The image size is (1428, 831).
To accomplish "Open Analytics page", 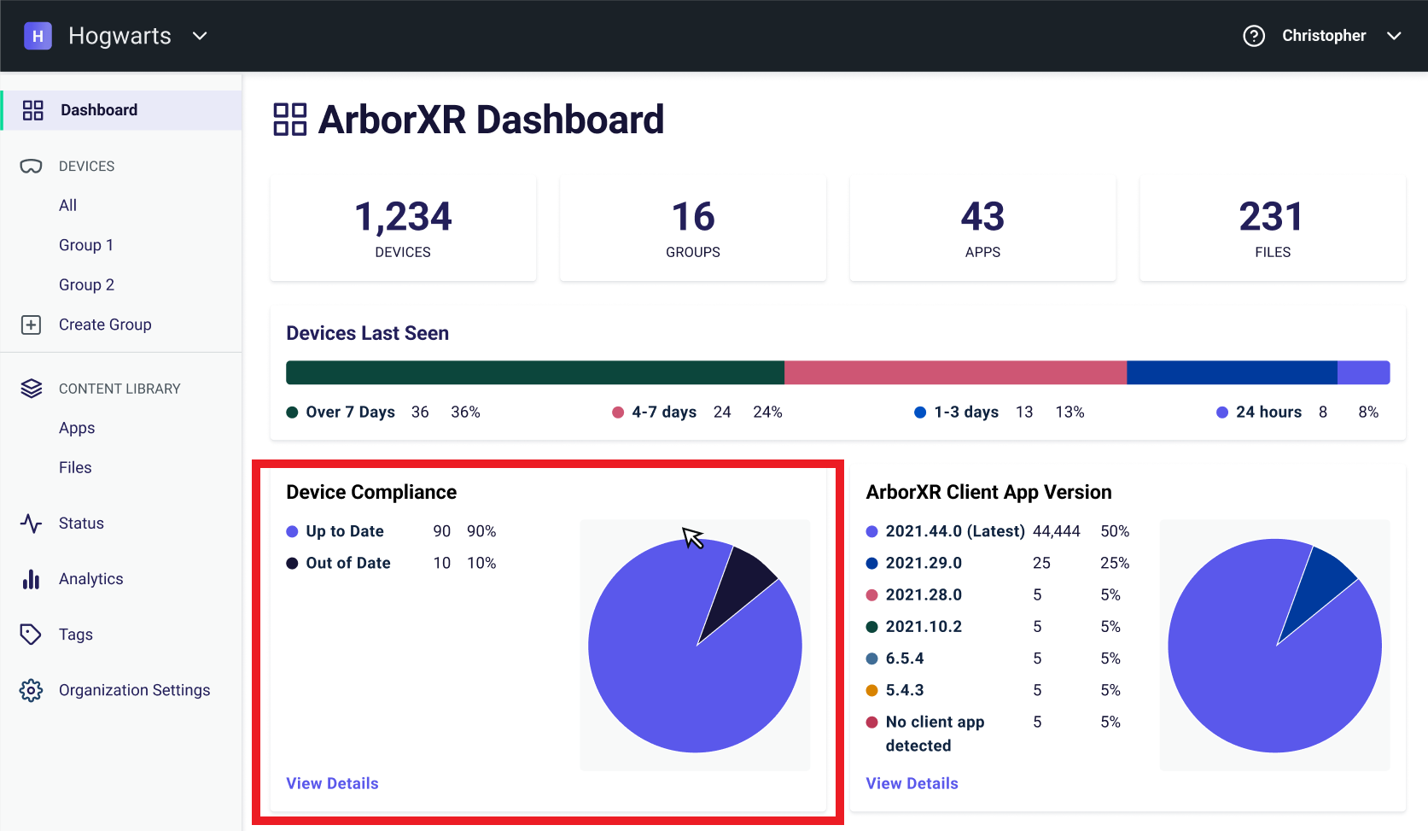I will point(91,579).
